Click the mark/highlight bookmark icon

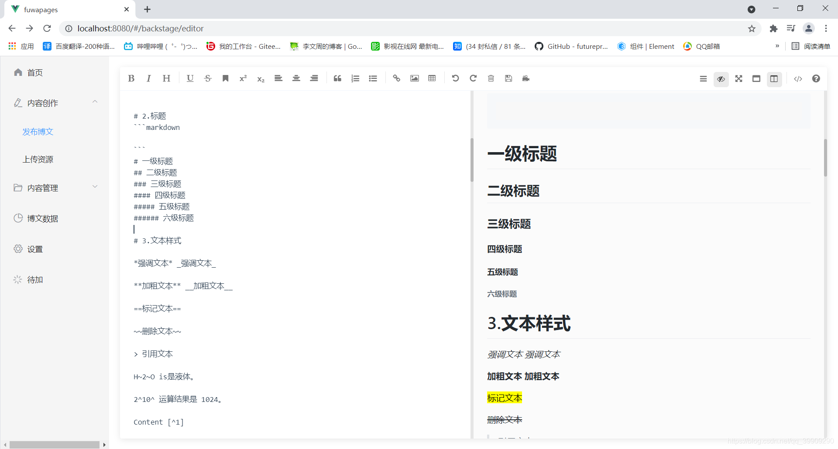(x=225, y=78)
